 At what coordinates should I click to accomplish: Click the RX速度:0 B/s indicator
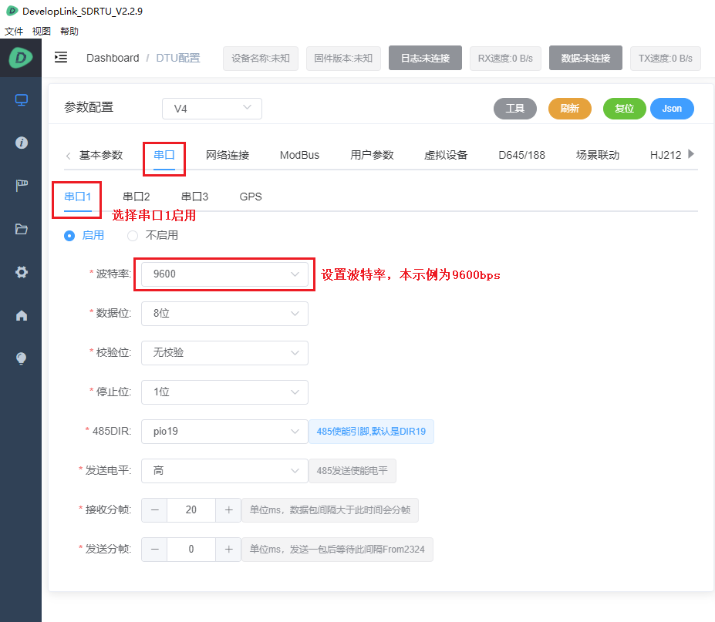[505, 58]
